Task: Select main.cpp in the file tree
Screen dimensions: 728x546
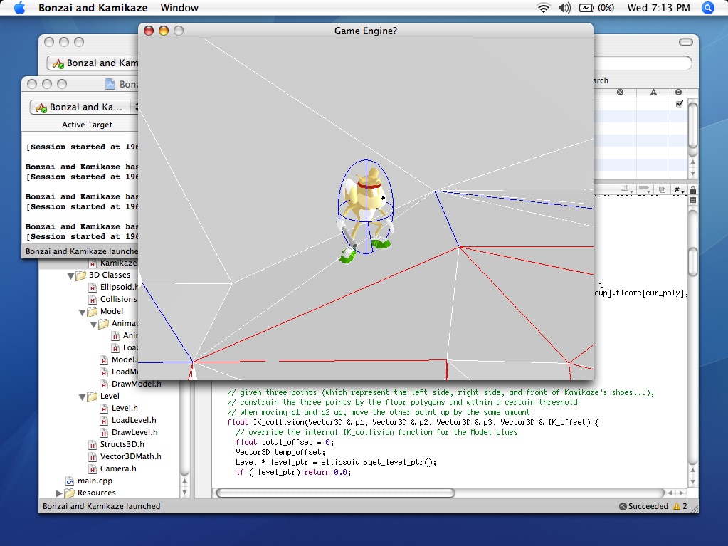Action: click(x=95, y=481)
